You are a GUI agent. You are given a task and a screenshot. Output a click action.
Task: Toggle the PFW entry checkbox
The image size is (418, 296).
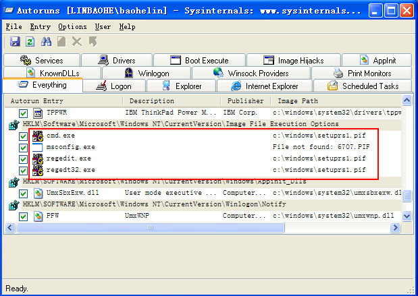tap(23, 216)
